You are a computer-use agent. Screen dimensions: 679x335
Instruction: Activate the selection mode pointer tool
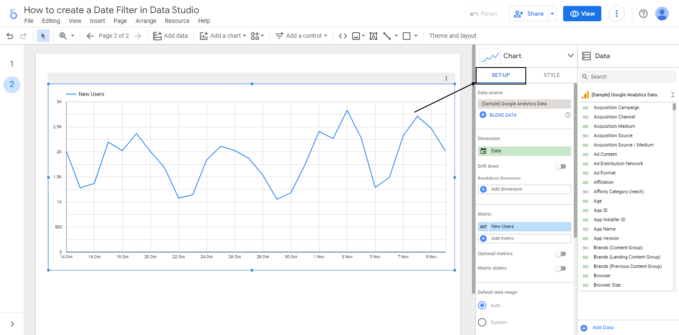(x=43, y=36)
